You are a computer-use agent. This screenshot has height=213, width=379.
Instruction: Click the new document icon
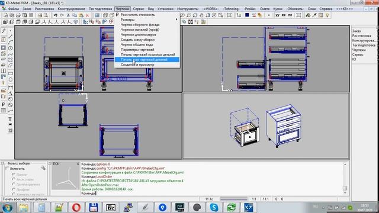tap(5, 15)
